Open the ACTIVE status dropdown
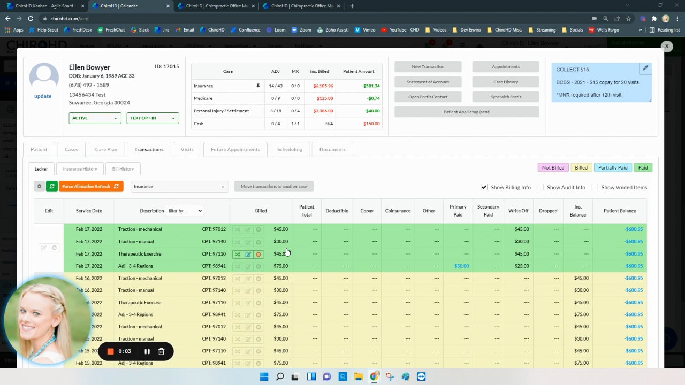 [95, 118]
